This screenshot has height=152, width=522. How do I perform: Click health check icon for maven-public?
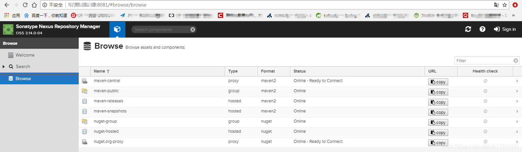[x=485, y=91]
